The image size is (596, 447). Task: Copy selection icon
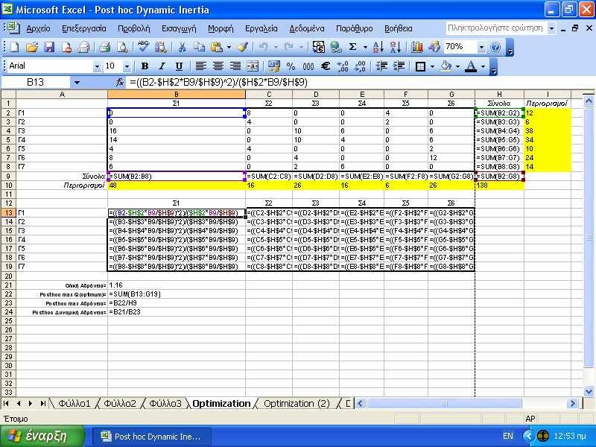pos(199,47)
